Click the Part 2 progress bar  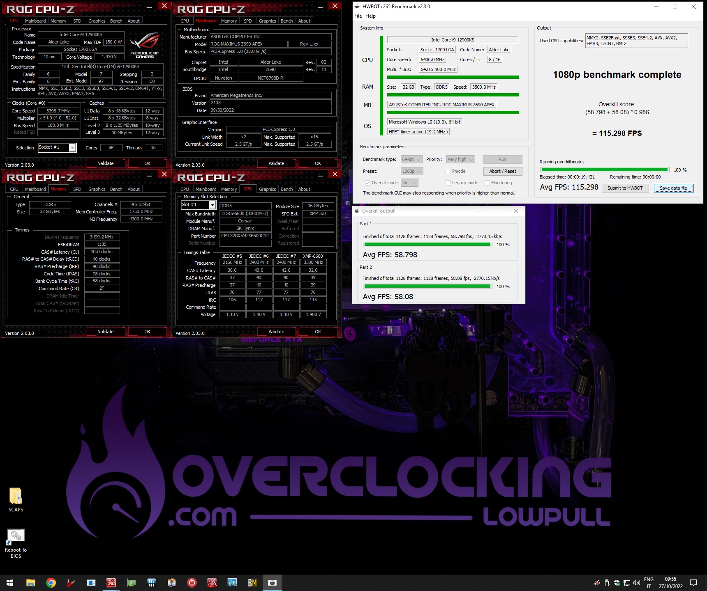[427, 286]
